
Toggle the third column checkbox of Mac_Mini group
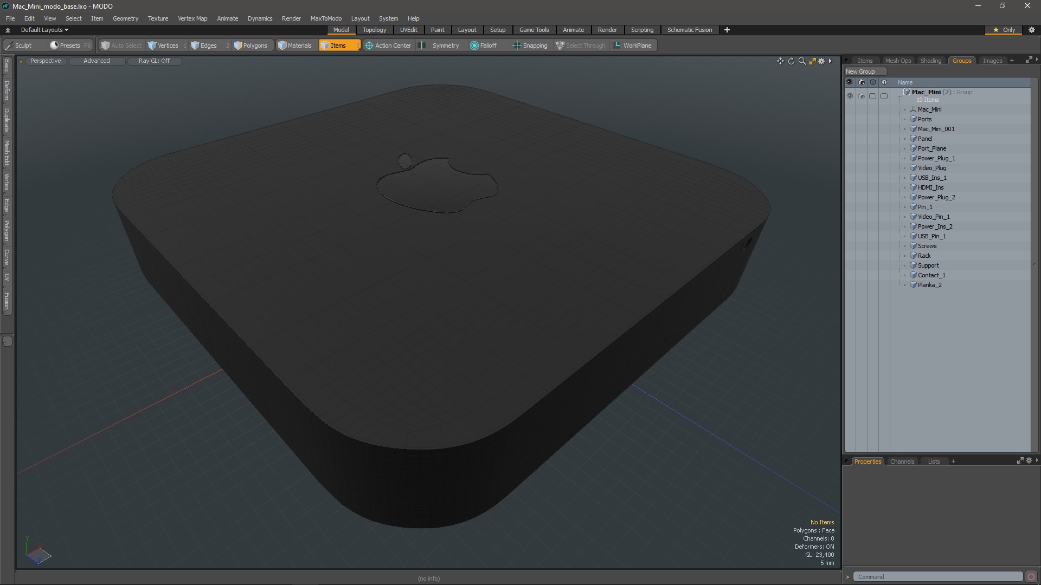point(872,96)
